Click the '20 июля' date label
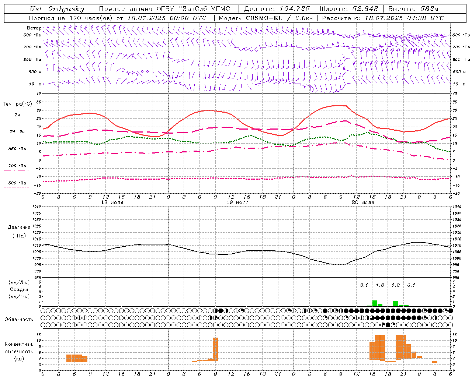The image size is (472, 377). [x=362, y=202]
